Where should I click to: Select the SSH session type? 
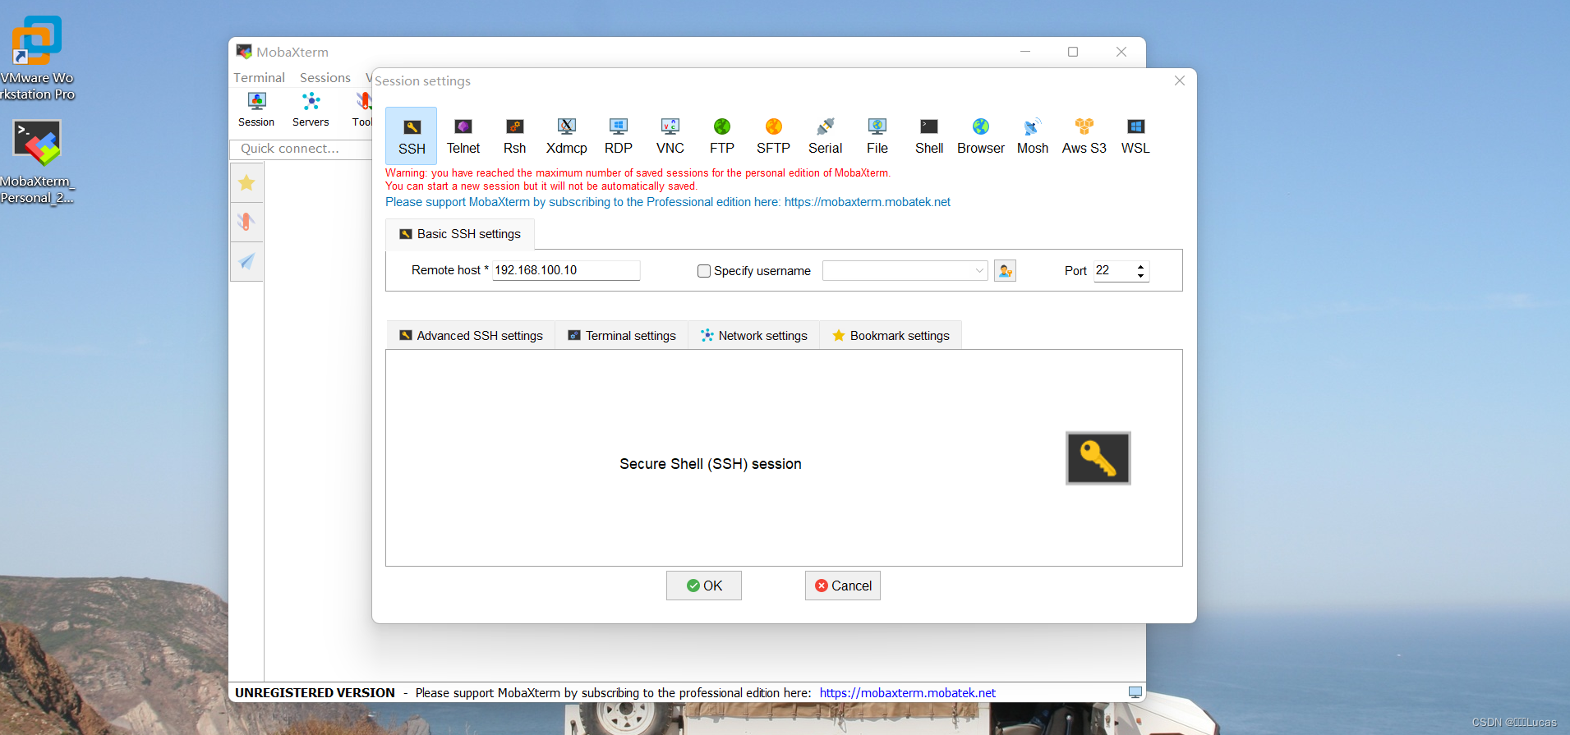coord(412,136)
